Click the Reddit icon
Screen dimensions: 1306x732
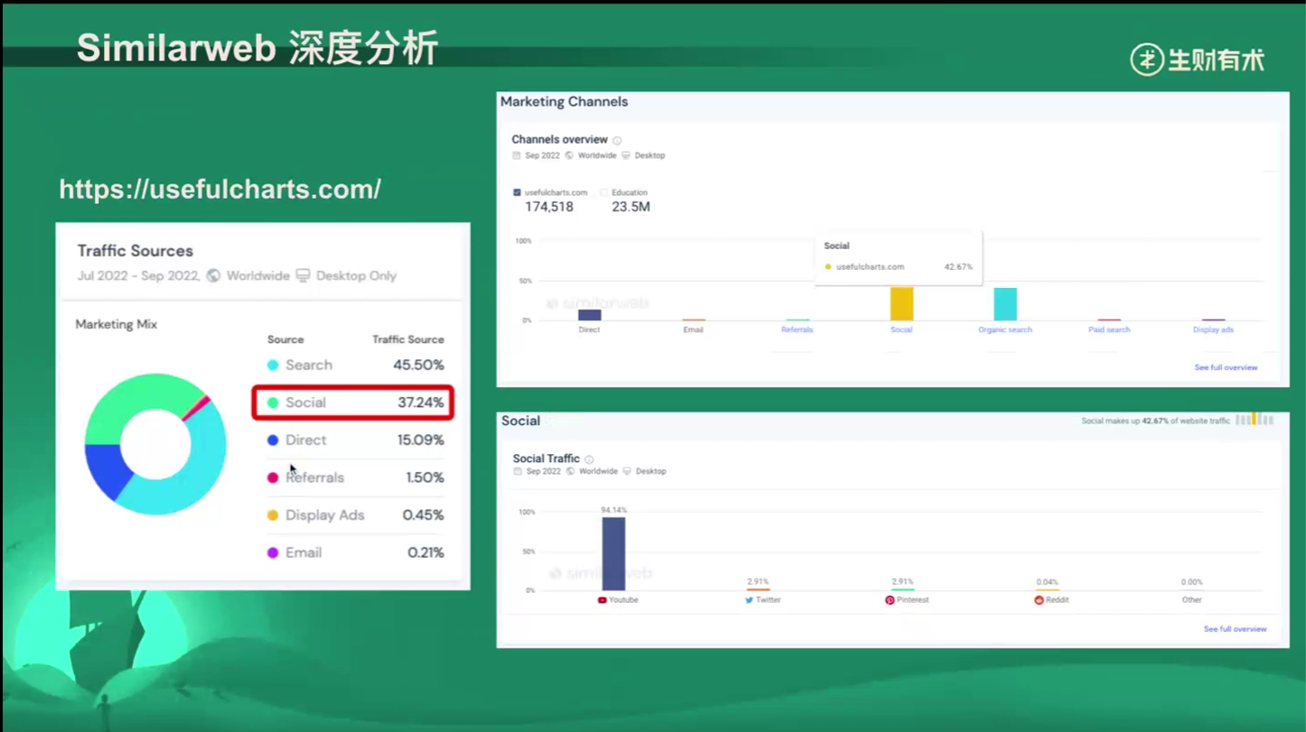[x=1039, y=600]
